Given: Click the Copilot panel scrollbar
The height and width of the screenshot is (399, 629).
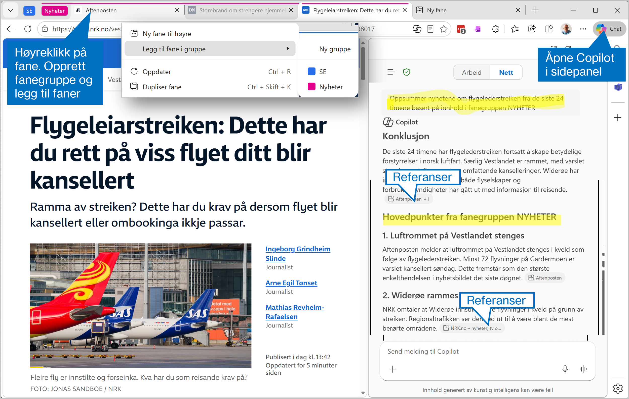Looking at the screenshot, I should click(603, 302).
